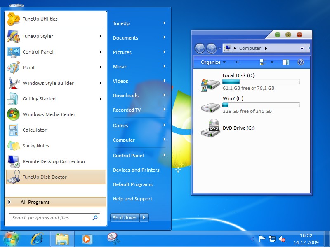Screen dimensions: 330x247
Task: Open TuneUp Utilities icon in Start menu
Action: (x=13, y=19)
